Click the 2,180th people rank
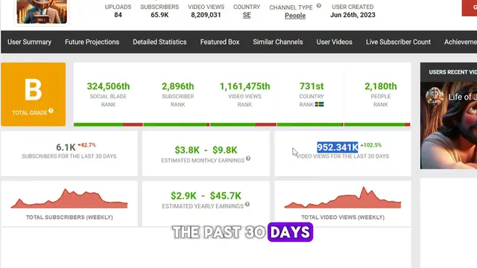477x268 pixels. pyautogui.click(x=381, y=86)
